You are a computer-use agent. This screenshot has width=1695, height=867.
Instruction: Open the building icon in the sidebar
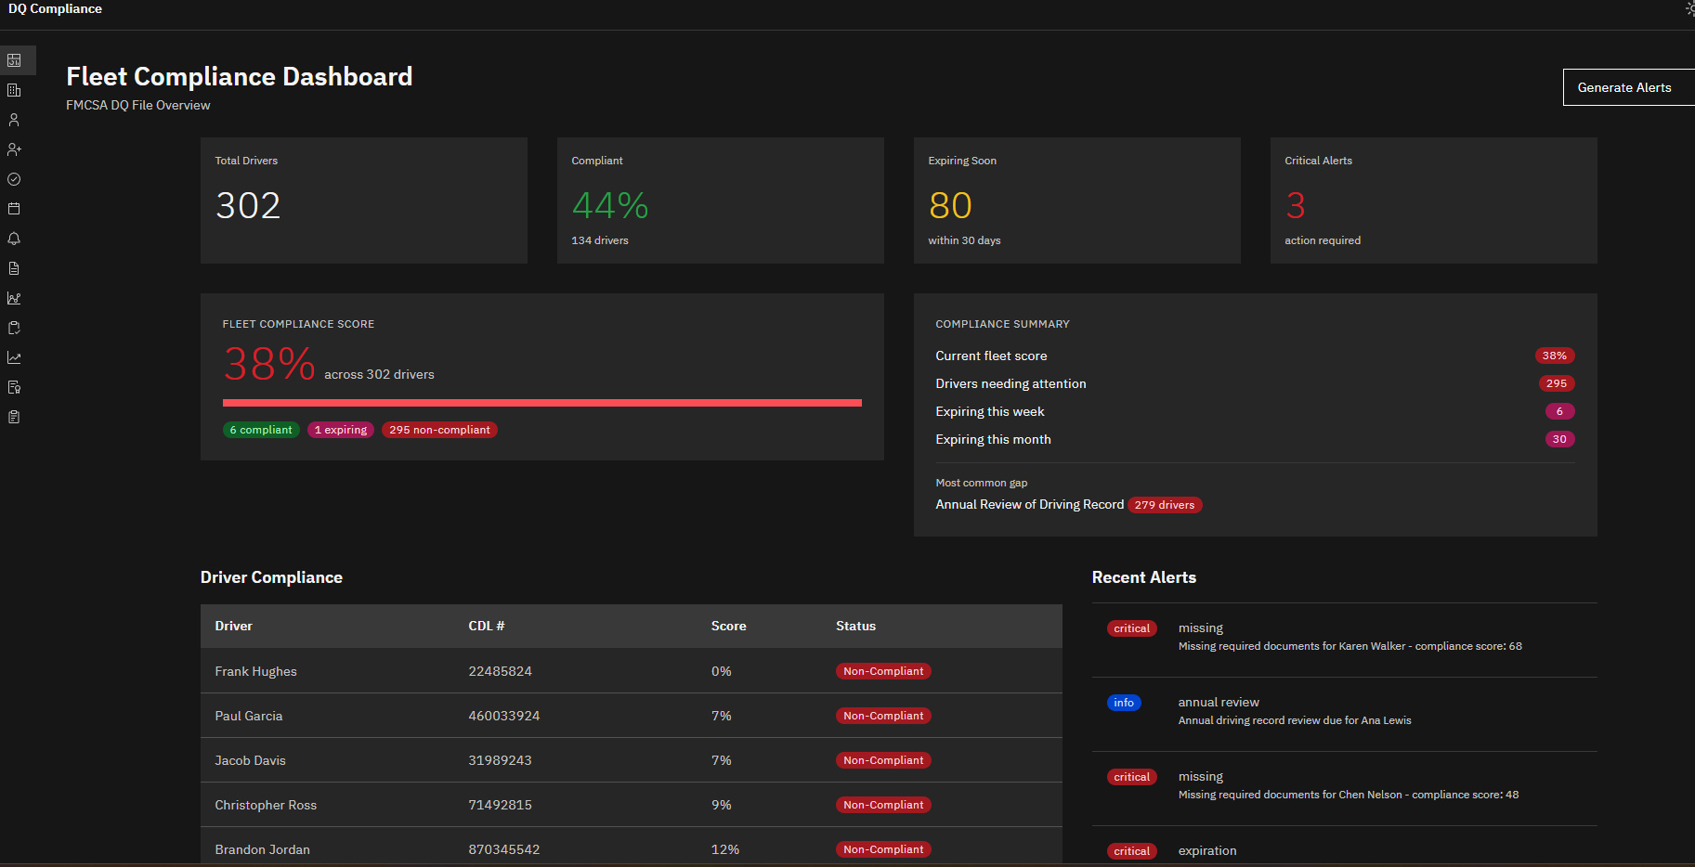click(x=14, y=90)
